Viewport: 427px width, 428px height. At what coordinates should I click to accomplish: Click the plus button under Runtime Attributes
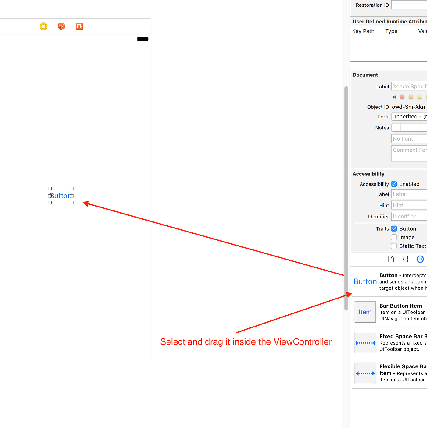coord(355,66)
